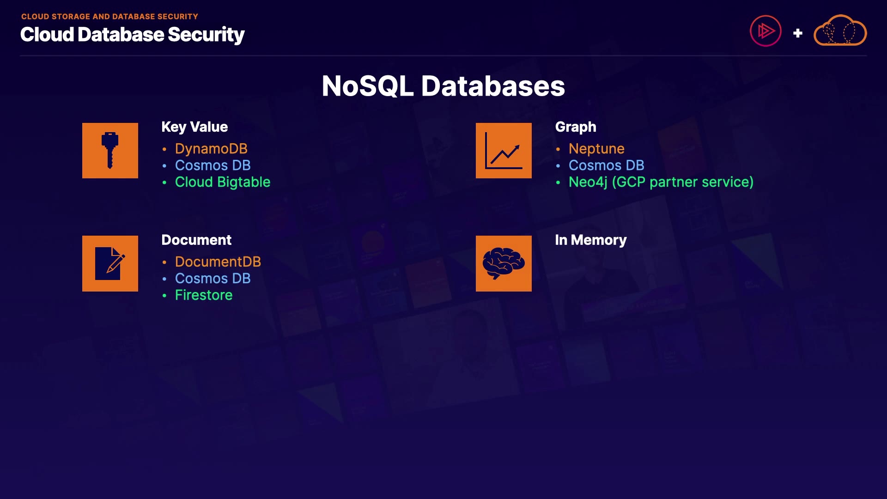Select the Firestore entry

coord(204,295)
